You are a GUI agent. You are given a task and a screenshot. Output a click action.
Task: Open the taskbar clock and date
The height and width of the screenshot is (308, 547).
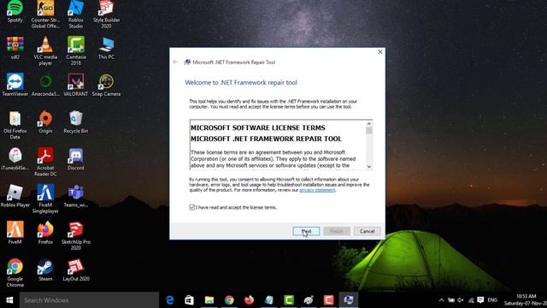(526, 300)
